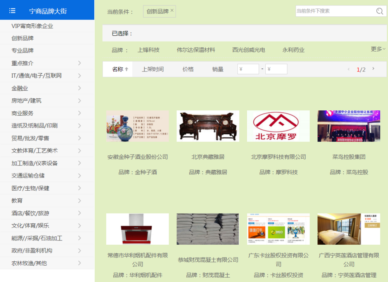Click 品牌：金种子酒 label

138,172
